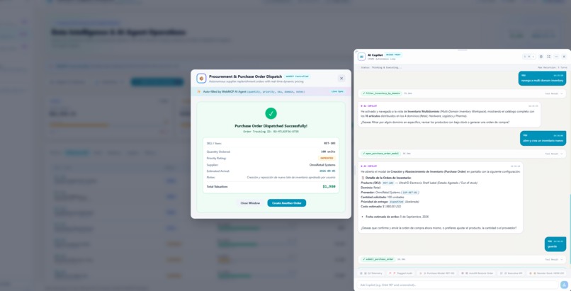This screenshot has height=291, width=571.
Task: Click the filter_inventory_by_domain tool chip
Action: 381,93
